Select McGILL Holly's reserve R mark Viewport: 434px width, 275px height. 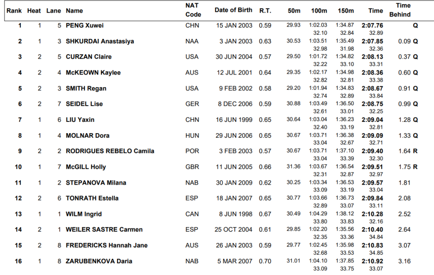pyautogui.click(x=415, y=167)
